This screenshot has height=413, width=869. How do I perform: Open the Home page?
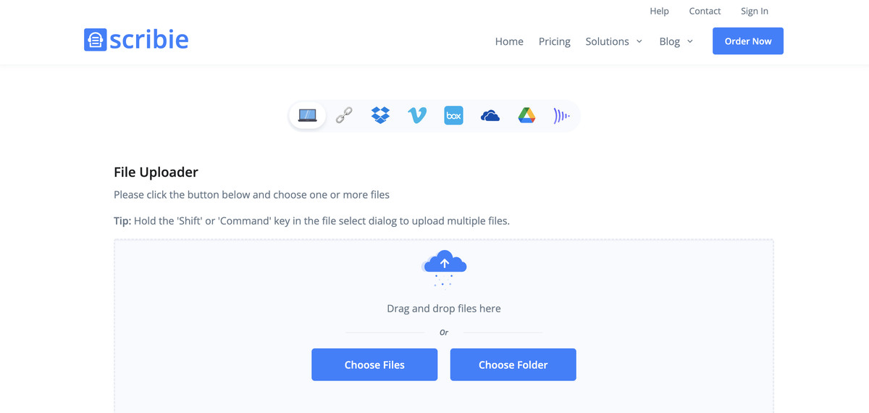pyautogui.click(x=509, y=41)
